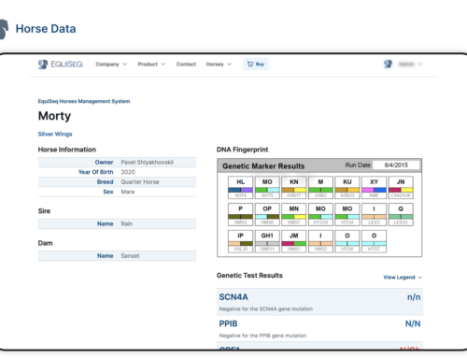This screenshot has height=358, width=467.
Task: Click the Year Of Birth value 2020
Action: coord(128,172)
